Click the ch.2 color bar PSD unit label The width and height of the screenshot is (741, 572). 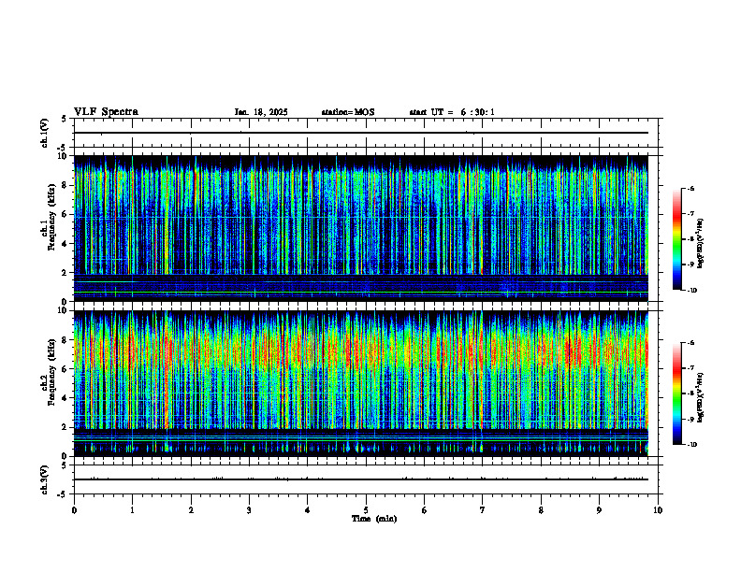(701, 397)
